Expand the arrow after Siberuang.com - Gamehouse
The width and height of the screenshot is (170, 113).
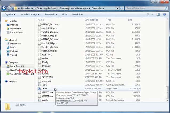point(90,8)
